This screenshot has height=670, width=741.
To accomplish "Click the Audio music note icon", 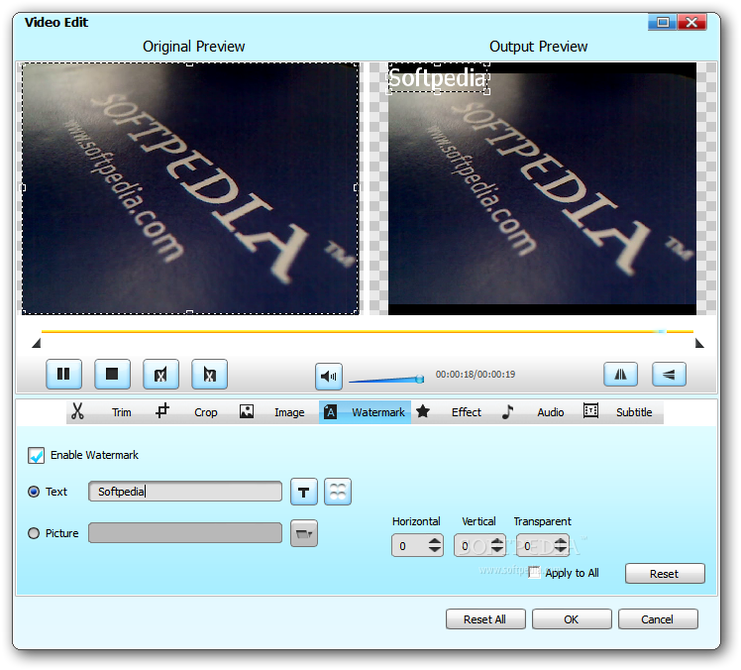I will [x=507, y=411].
